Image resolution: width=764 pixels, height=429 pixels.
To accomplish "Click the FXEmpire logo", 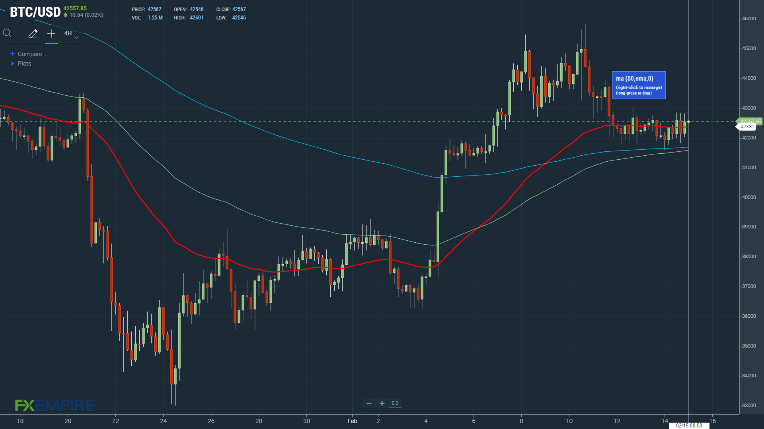I will pos(55,405).
